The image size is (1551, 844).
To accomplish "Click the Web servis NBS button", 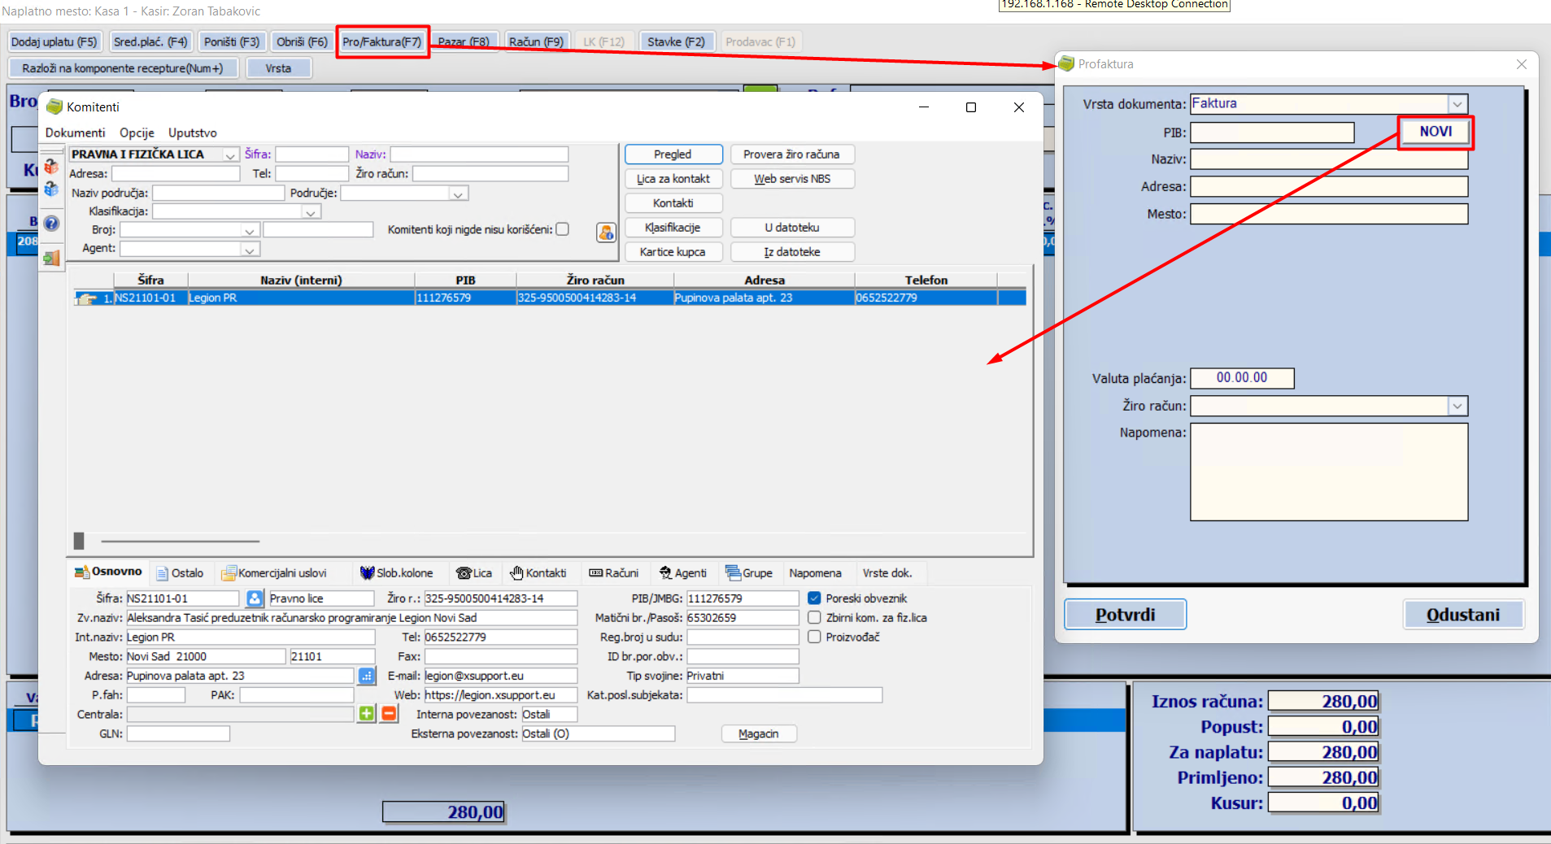I will tap(792, 179).
